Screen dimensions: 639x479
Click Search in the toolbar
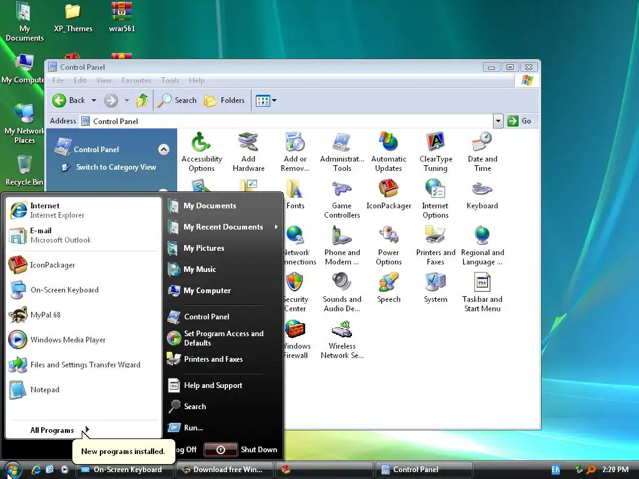click(x=177, y=100)
